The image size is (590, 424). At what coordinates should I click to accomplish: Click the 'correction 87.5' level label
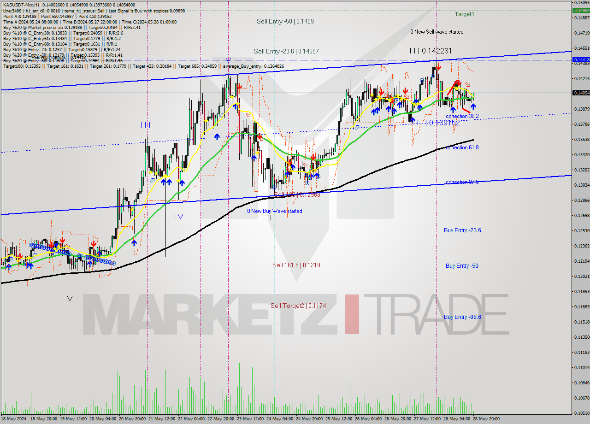[x=462, y=182]
